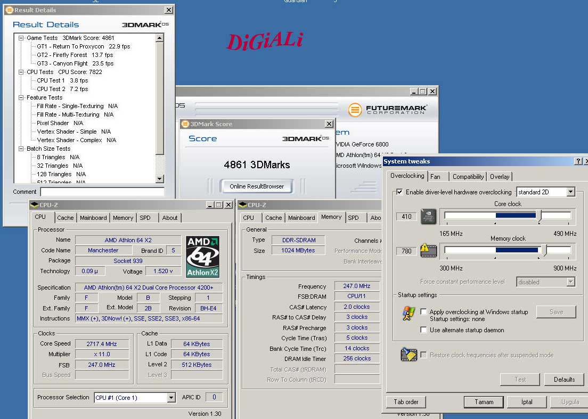Click the 3DMark Score title bar icon
Viewport: 588px width, 419px height.
click(185, 124)
